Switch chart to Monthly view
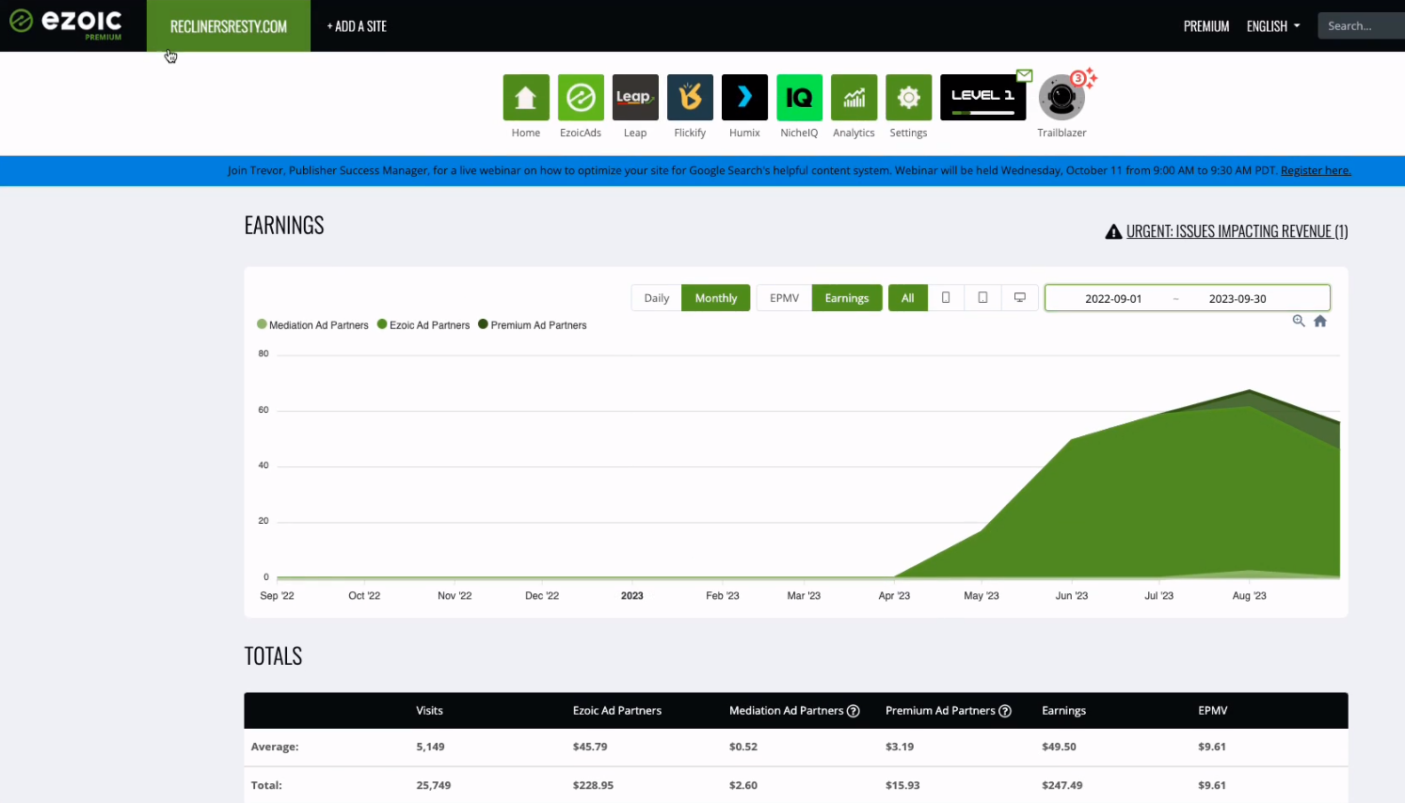 point(716,298)
